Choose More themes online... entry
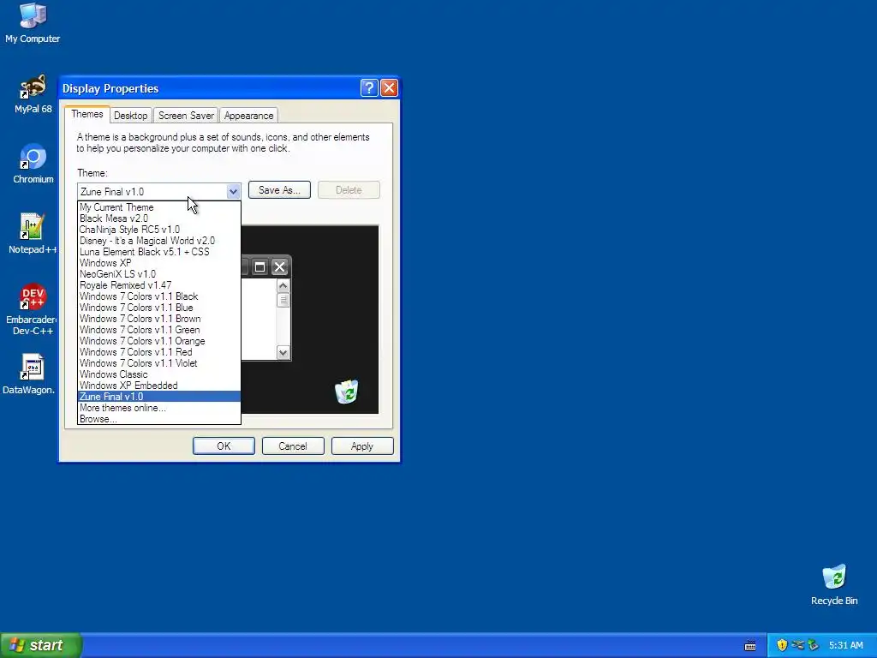The height and width of the screenshot is (658, 877). tap(158, 408)
